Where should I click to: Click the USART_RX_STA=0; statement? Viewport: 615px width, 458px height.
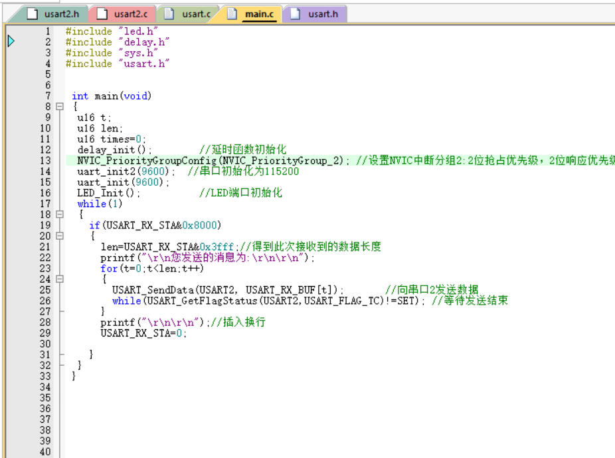click(x=143, y=333)
